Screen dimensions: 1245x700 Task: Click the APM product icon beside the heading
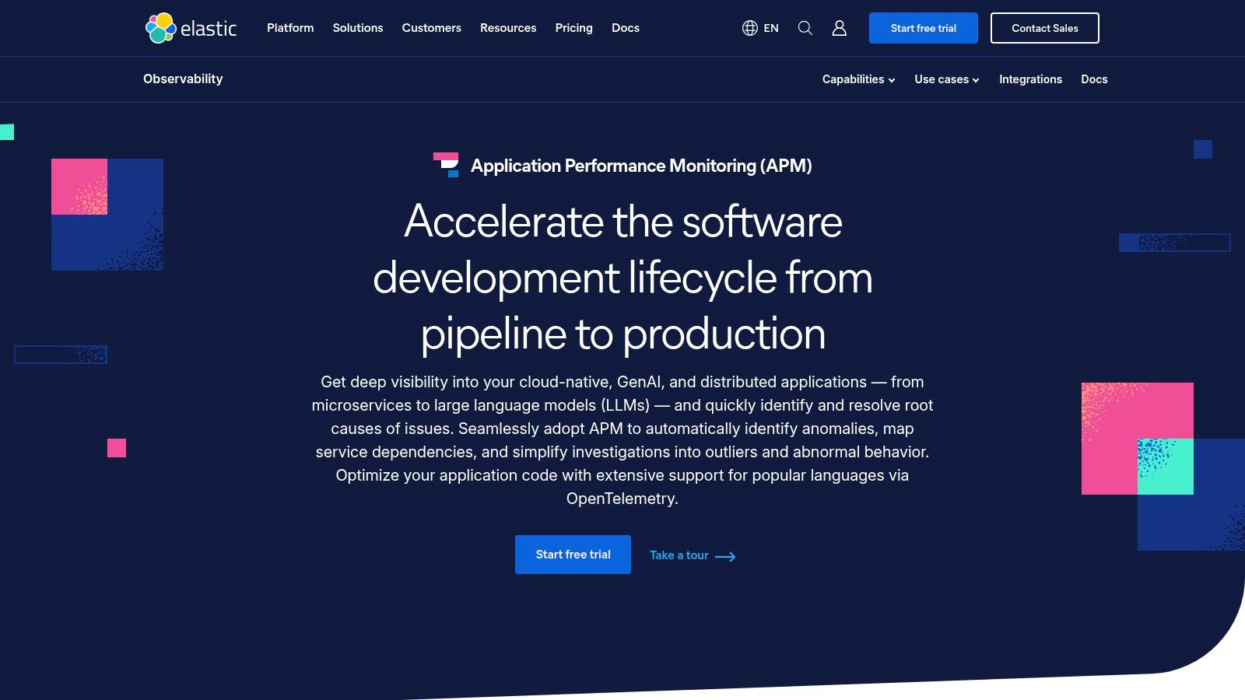click(447, 165)
